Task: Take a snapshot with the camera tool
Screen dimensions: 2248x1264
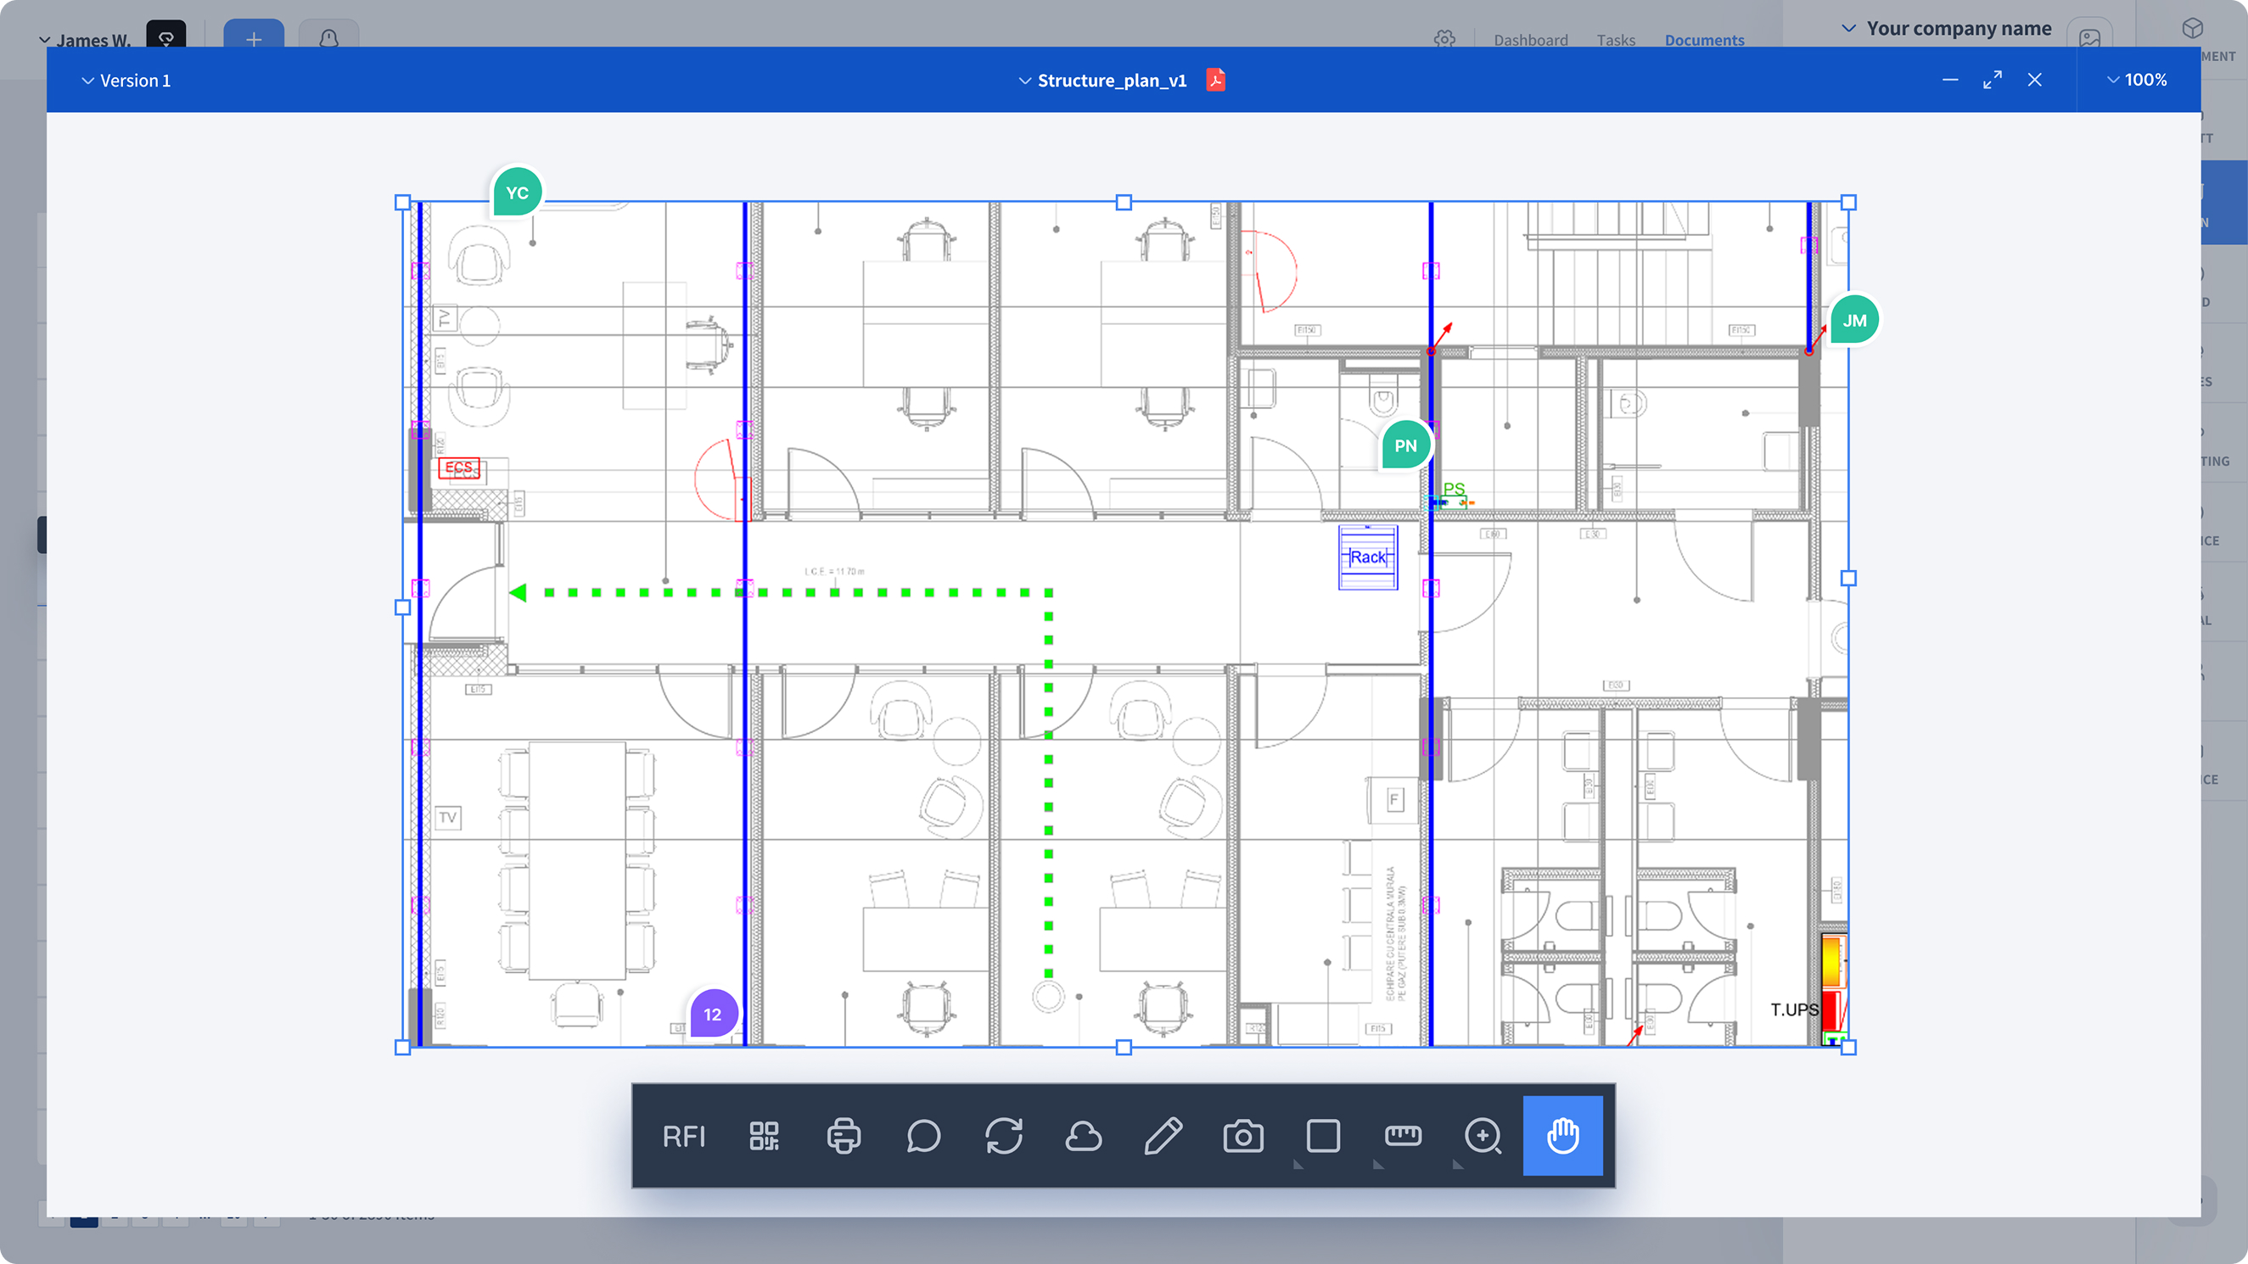Action: click(x=1242, y=1136)
